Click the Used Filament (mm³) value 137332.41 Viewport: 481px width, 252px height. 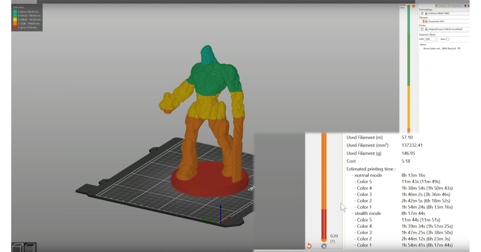coord(412,145)
